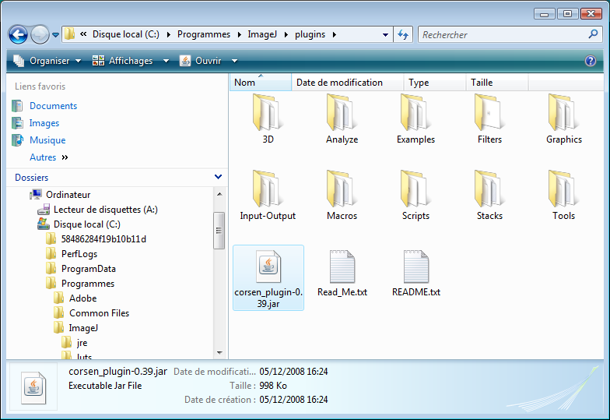This screenshot has width=610, height=420.
Task: Select Ordinateur in folder tree
Action: click(68, 195)
